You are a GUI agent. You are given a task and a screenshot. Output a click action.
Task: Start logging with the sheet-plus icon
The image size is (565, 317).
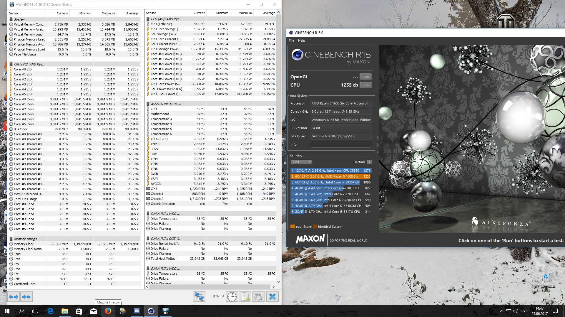click(245, 297)
